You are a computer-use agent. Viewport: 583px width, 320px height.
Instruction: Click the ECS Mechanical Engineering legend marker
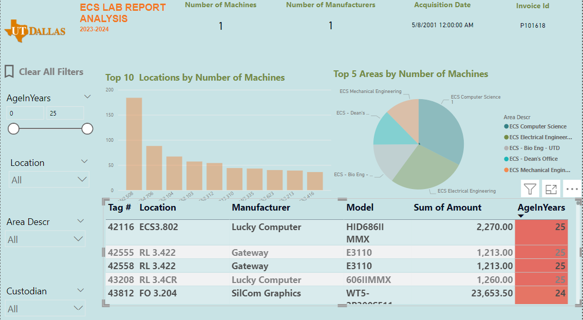tap(506, 170)
